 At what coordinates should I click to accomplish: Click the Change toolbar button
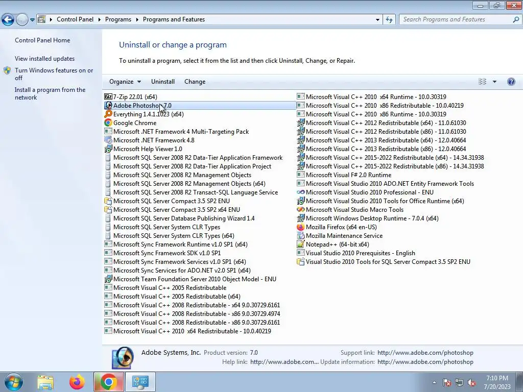(195, 82)
